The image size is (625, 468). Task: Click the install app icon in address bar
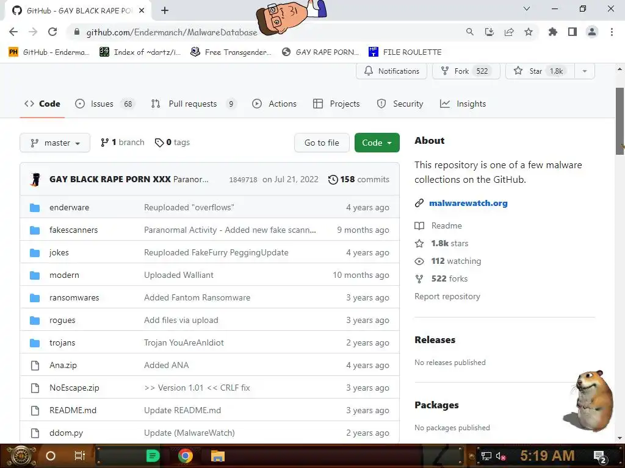[x=489, y=32]
